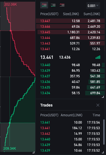Click the 209.34K bid depth label
Image resolution: width=106 pixels, height=155 pixels.
pos(10,149)
